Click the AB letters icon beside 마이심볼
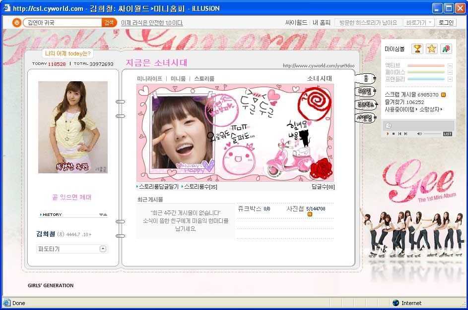 [446, 49]
